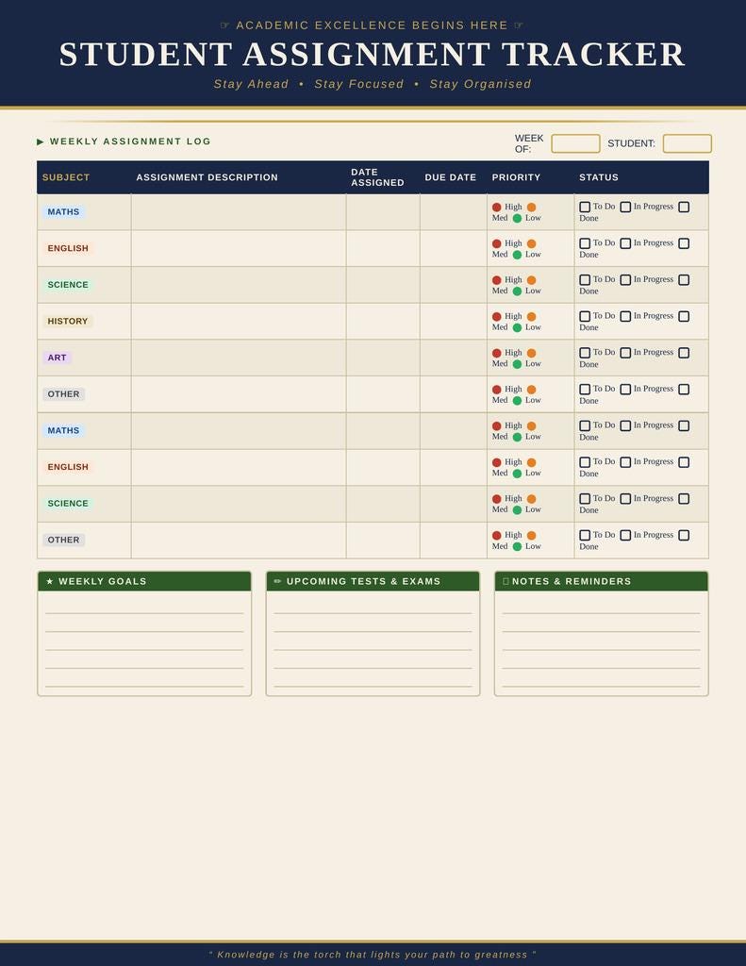
Task: Click the NOTES & REMINDERS heading
Action: click(x=572, y=581)
